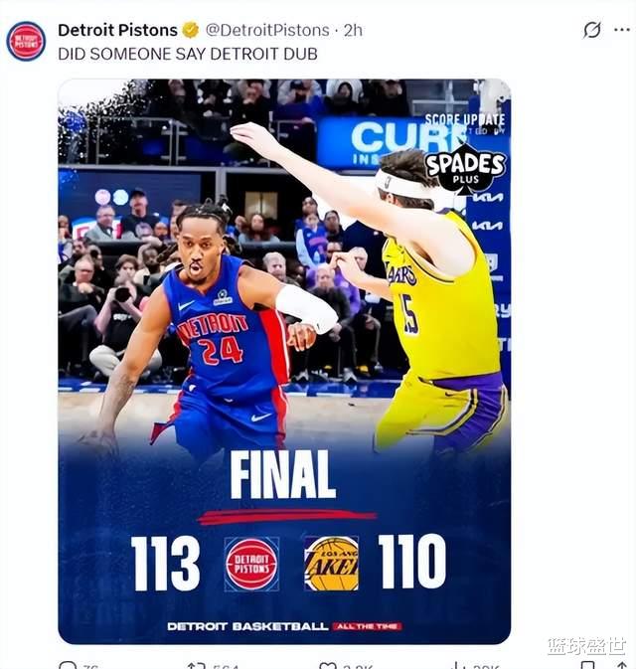Like the post with the heart icon

(328, 665)
